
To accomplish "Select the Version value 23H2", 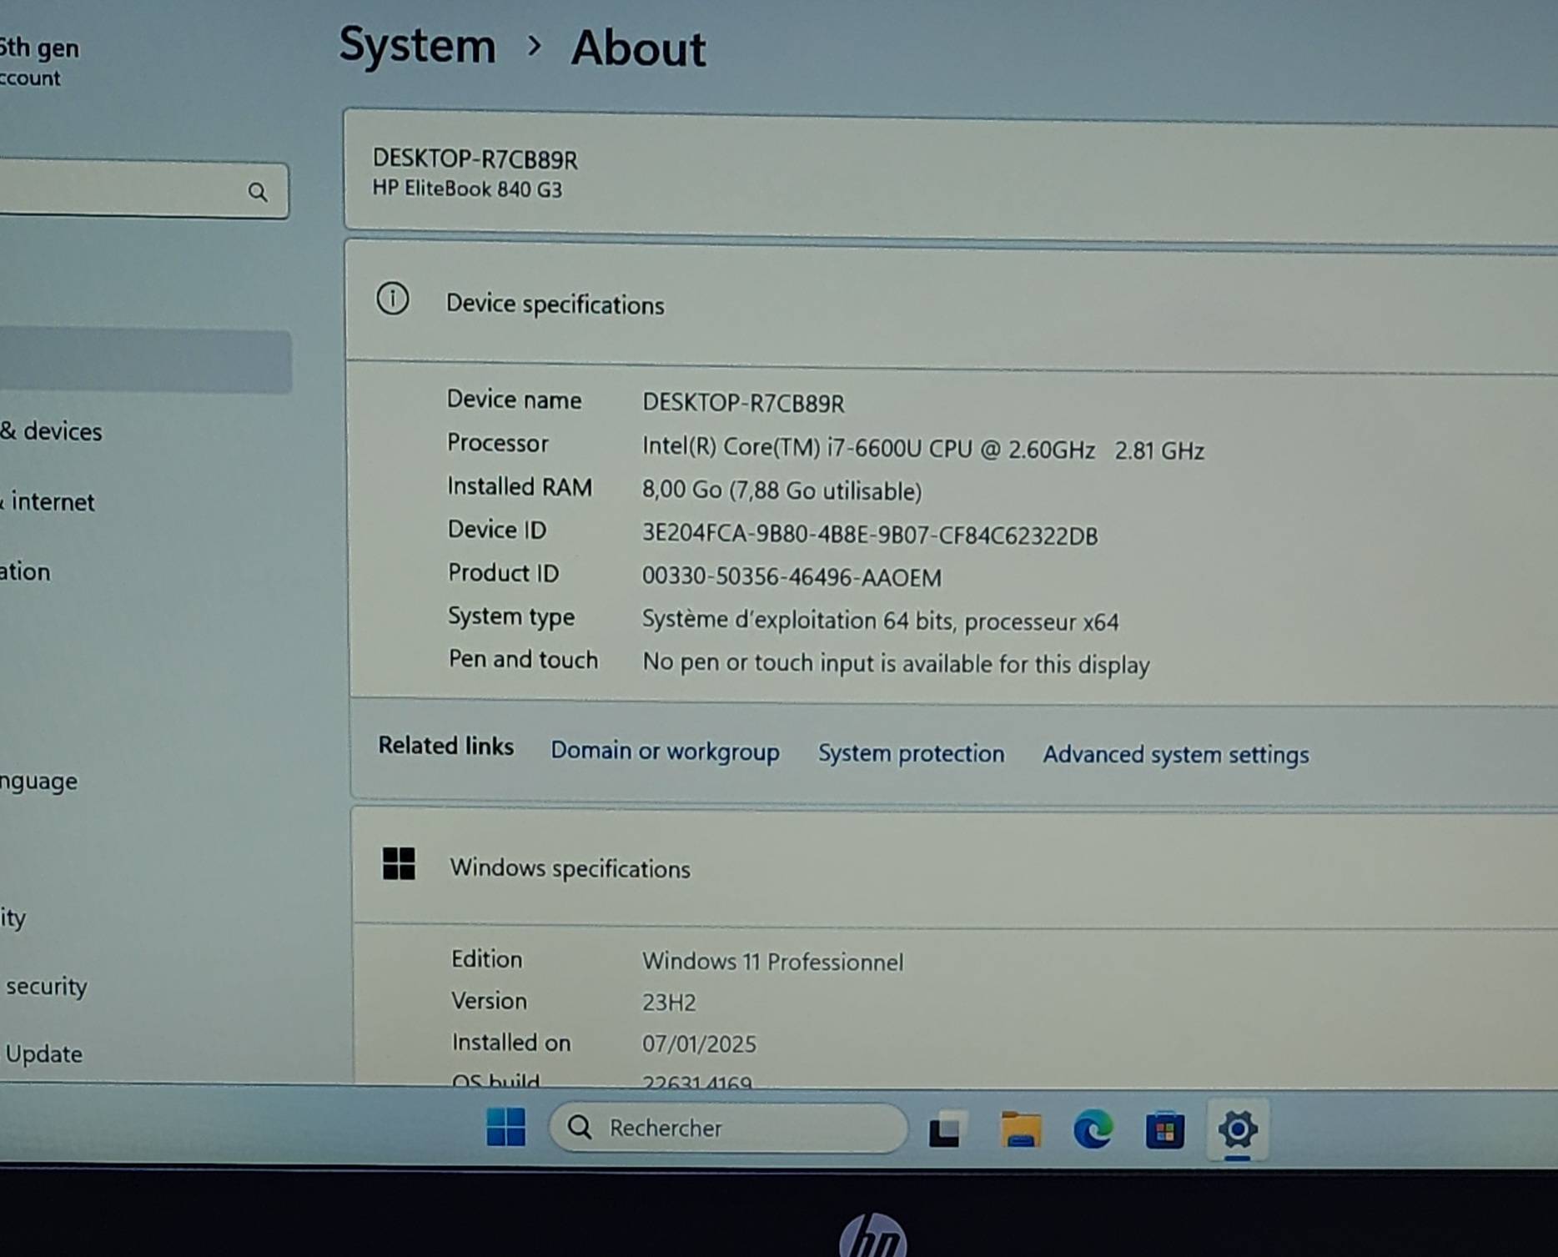I will click(669, 1003).
